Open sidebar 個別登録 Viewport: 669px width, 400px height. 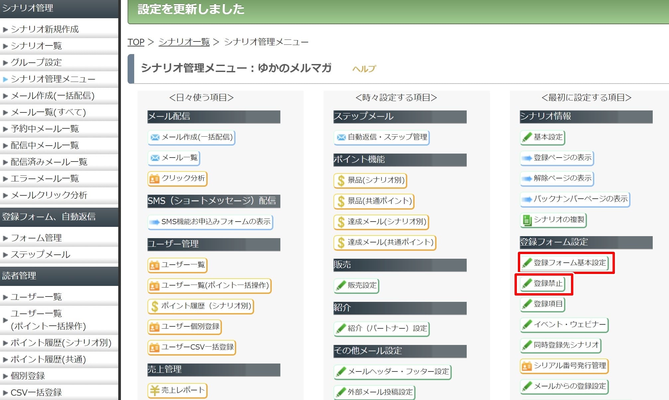59,376
